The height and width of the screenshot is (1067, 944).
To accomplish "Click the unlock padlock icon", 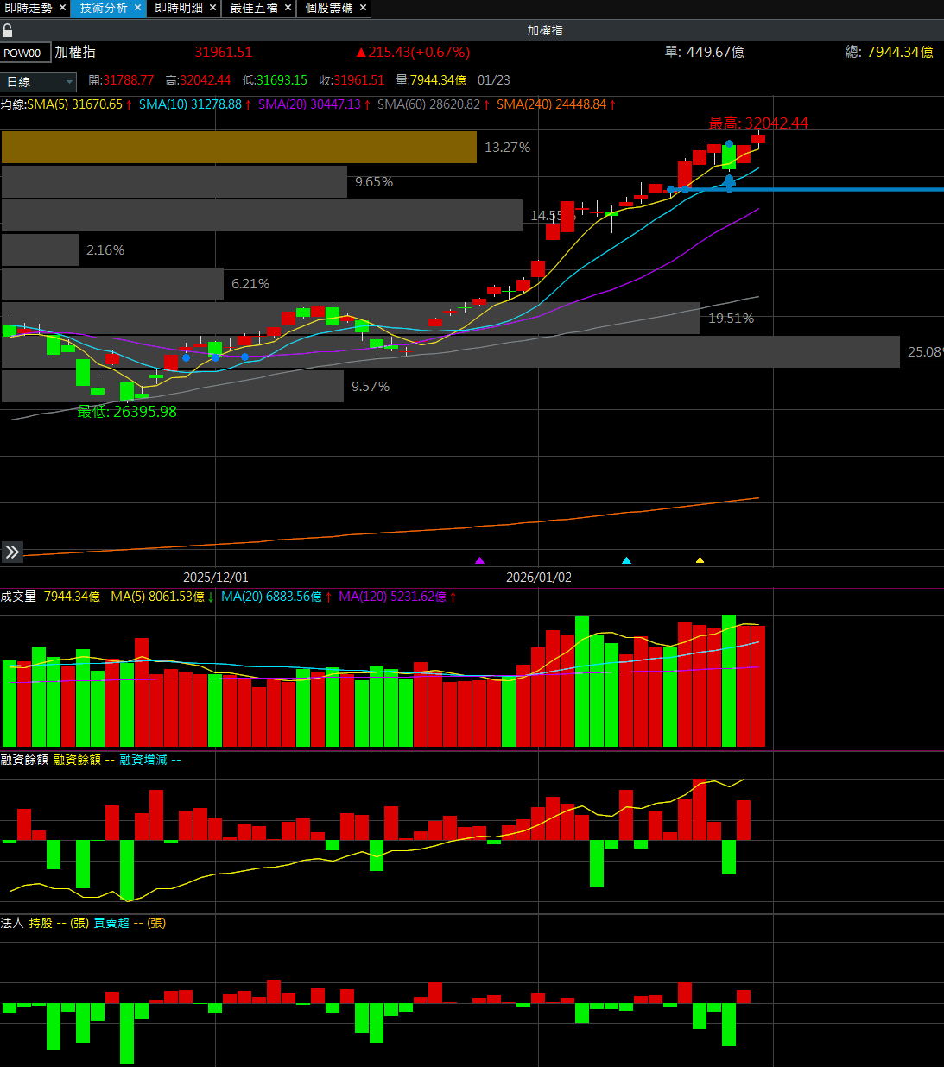I will 8,30.
